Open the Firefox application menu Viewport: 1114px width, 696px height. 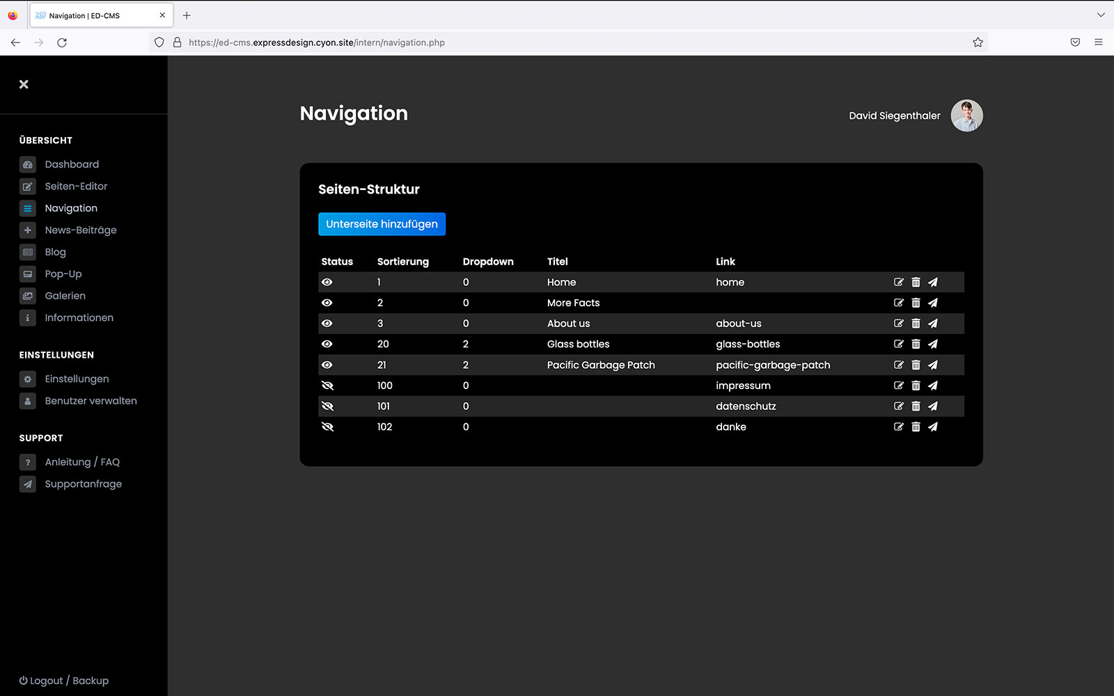1098,42
